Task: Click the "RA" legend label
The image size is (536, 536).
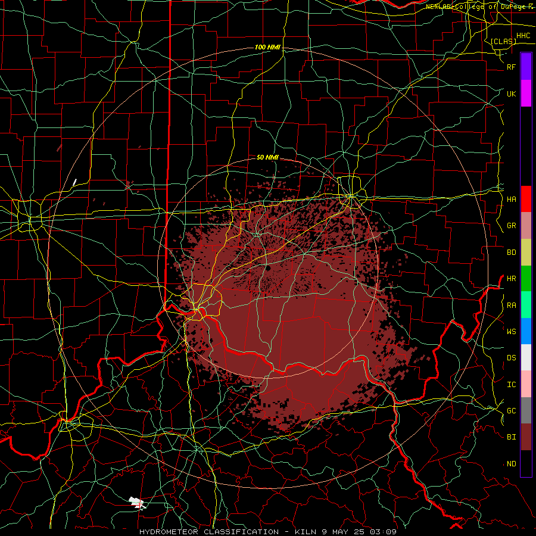Action: pos(511,306)
